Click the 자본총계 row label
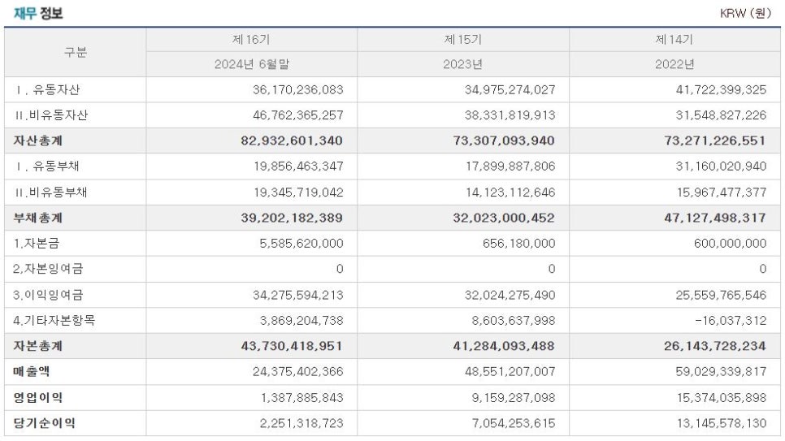Image resolution: width=785 pixels, height=441 pixels. click(38, 346)
